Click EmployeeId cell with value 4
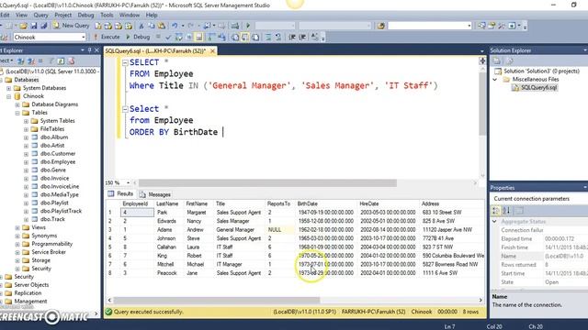This screenshot has width=588, height=330. [x=137, y=213]
